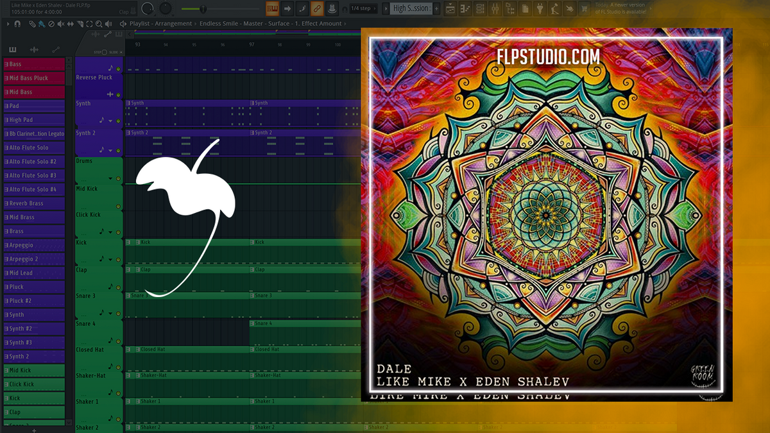Click the shop cart icon in the toolbar
The height and width of the screenshot is (433, 770).
585,9
